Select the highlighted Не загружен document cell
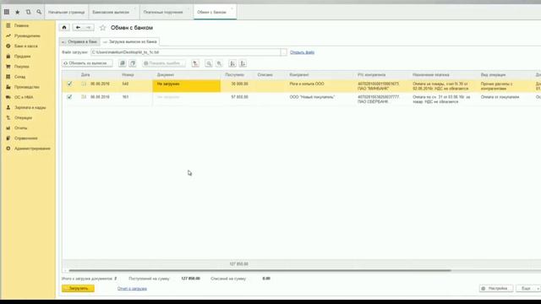The width and height of the screenshot is (541, 304). (x=186, y=86)
